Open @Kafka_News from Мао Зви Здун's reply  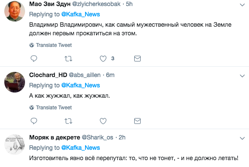pyautogui.click(x=81, y=14)
